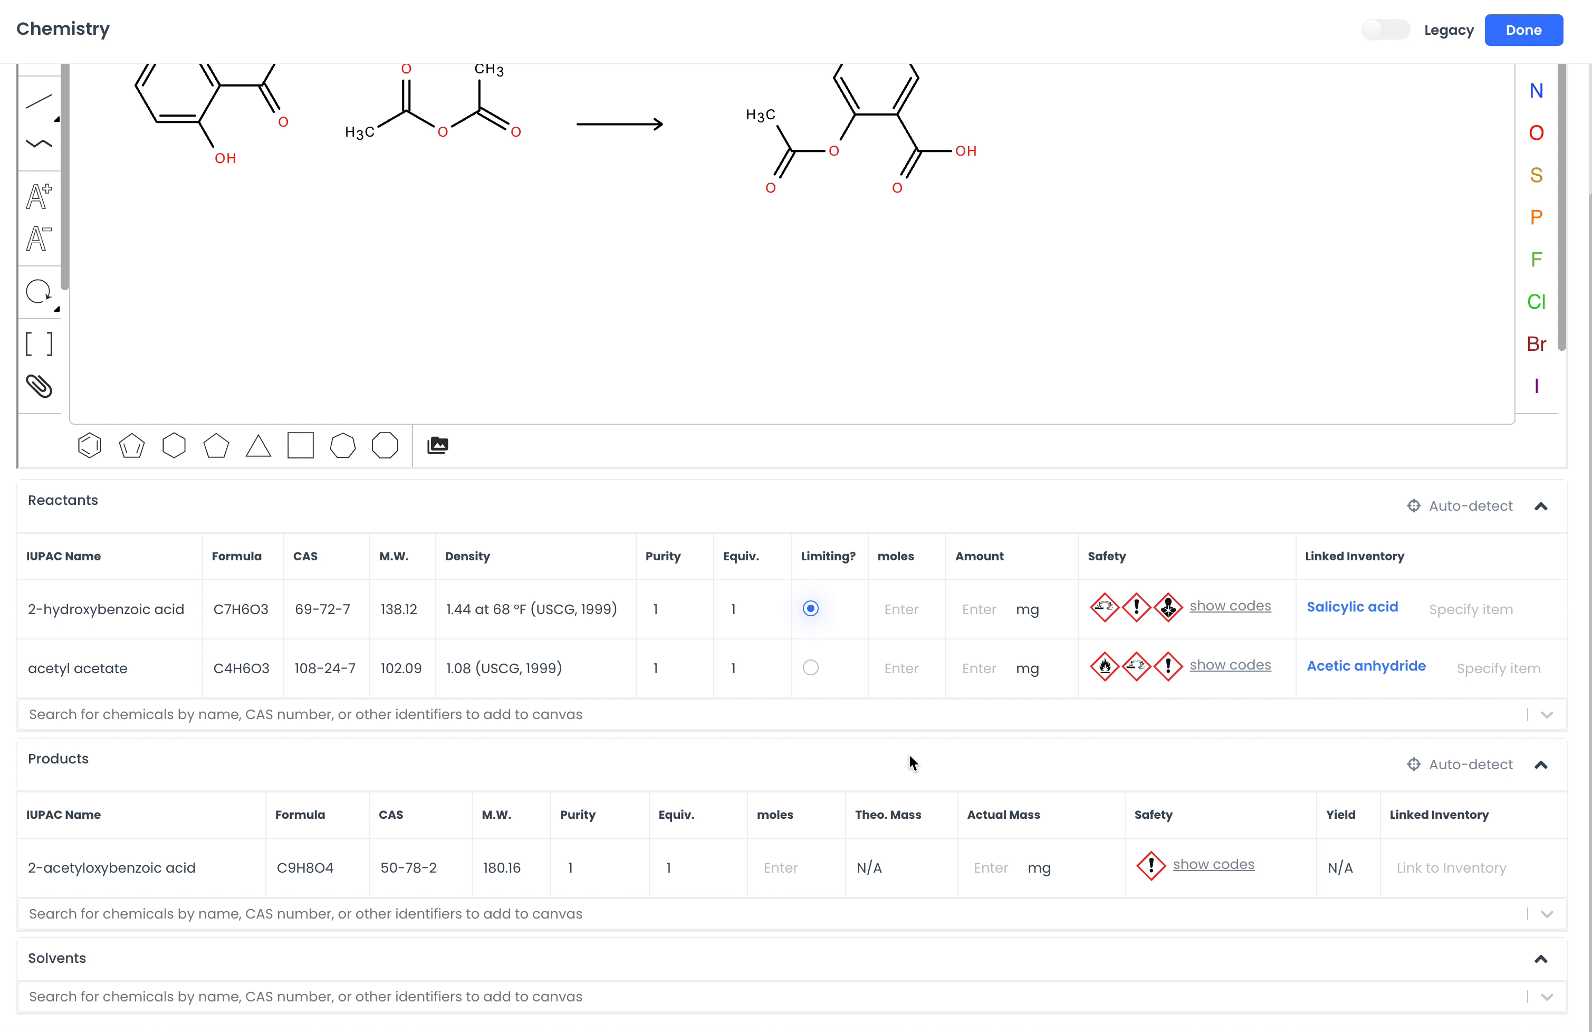Set acetyl acetate as limiting reagent
The height and width of the screenshot is (1032, 1592).
coord(810,667)
